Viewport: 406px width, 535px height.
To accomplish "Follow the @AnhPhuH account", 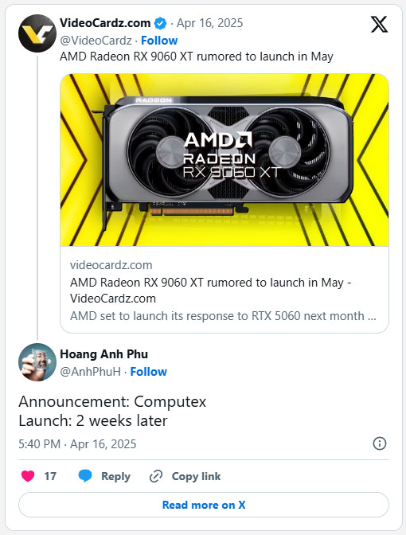I will pos(148,372).
